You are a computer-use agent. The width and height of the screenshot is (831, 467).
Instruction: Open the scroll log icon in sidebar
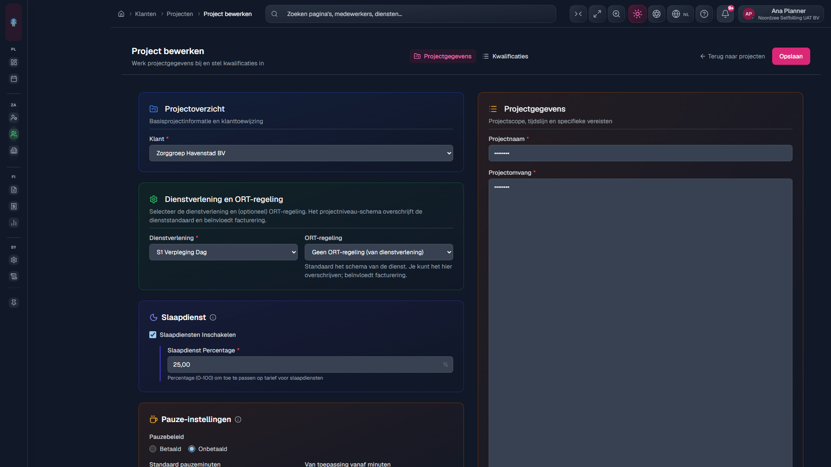click(14, 276)
